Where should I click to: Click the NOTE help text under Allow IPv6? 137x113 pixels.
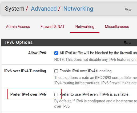[96, 60]
